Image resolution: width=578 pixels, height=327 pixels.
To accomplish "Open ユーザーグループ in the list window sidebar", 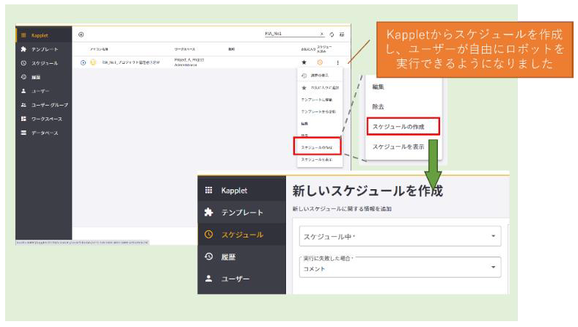I will pyautogui.click(x=43, y=105).
